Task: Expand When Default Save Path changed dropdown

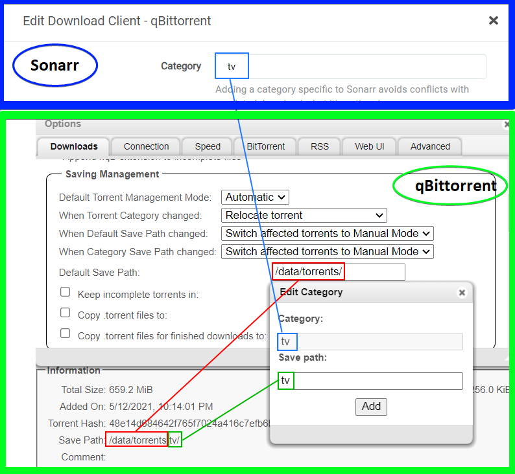Action: (328, 233)
